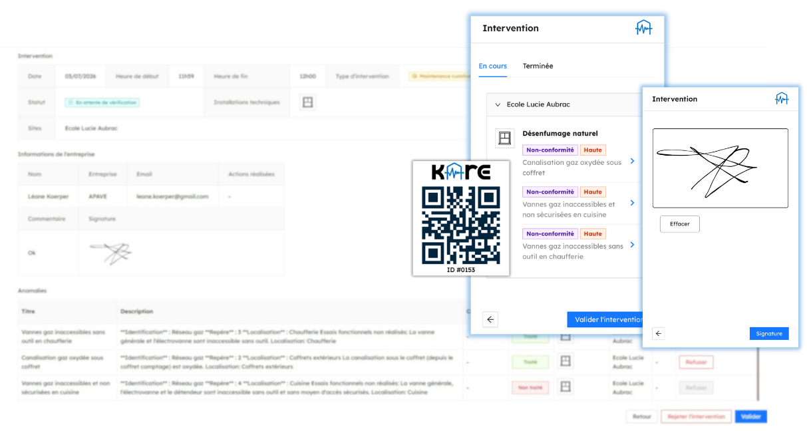This screenshot has height=431, width=807.
Task: Click the Retour button
Action: click(642, 416)
